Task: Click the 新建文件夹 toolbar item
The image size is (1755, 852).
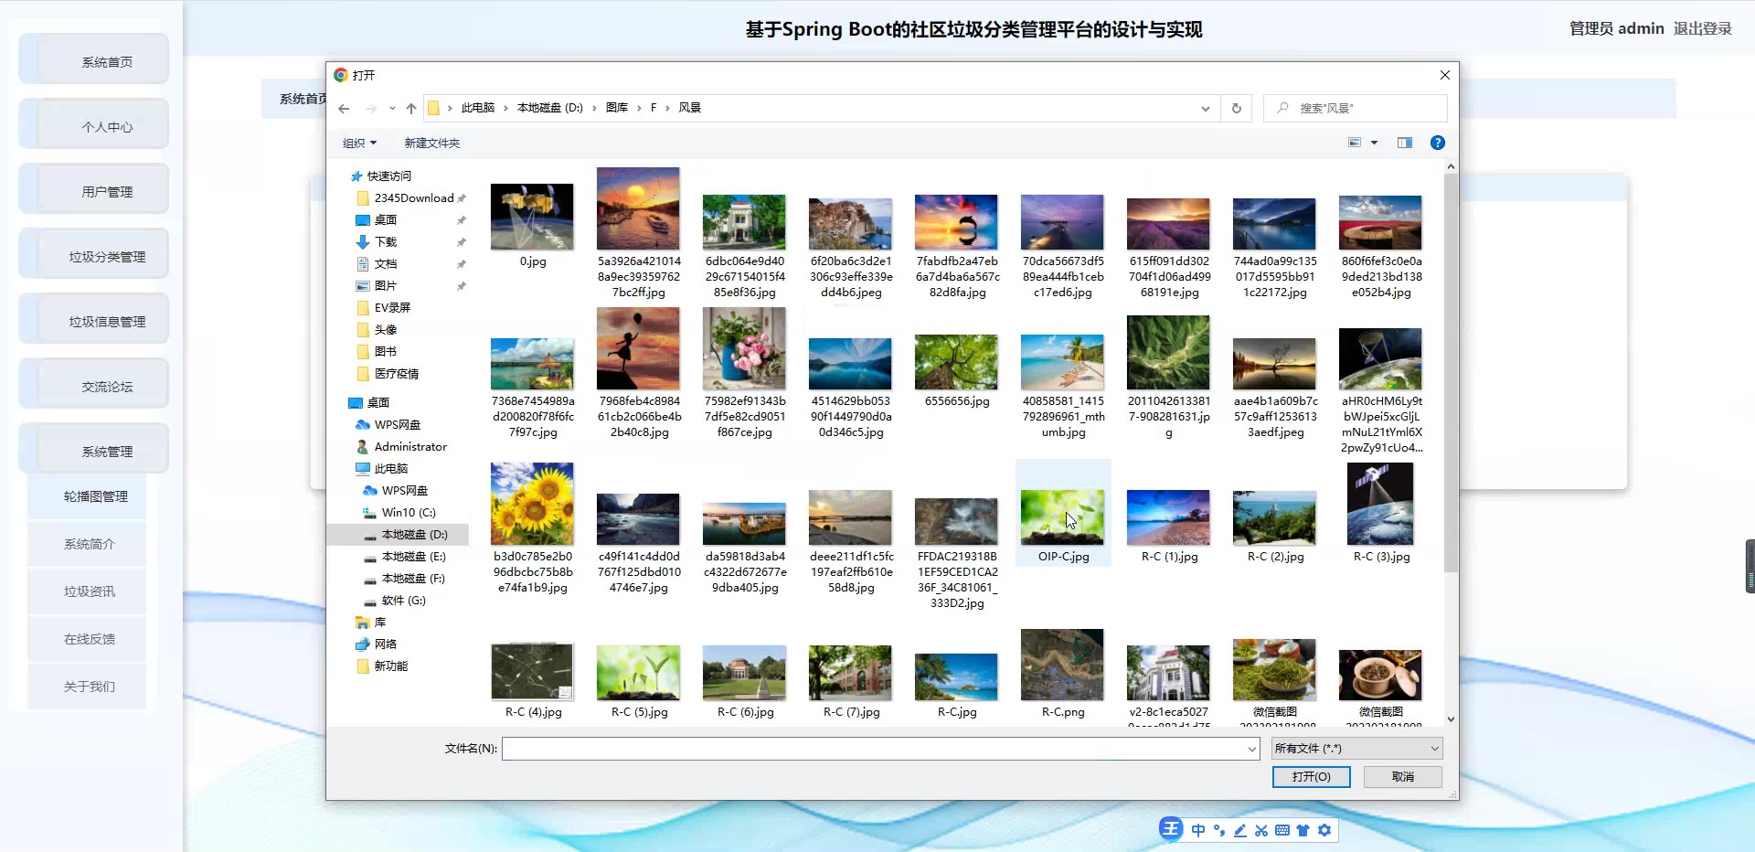Action: click(x=431, y=144)
